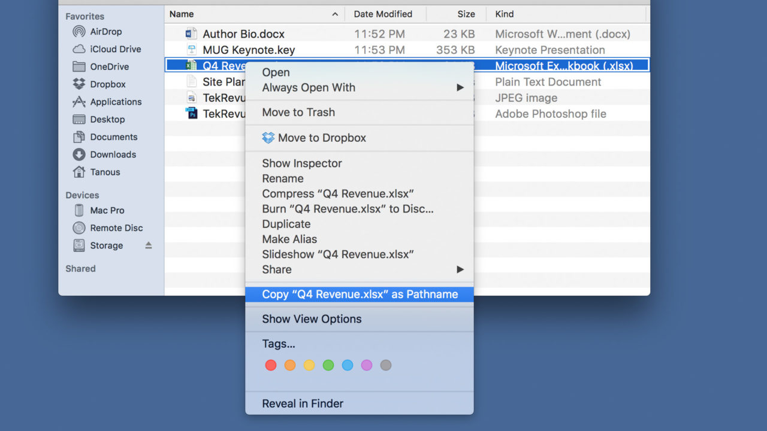Apply the red tag color

click(271, 365)
